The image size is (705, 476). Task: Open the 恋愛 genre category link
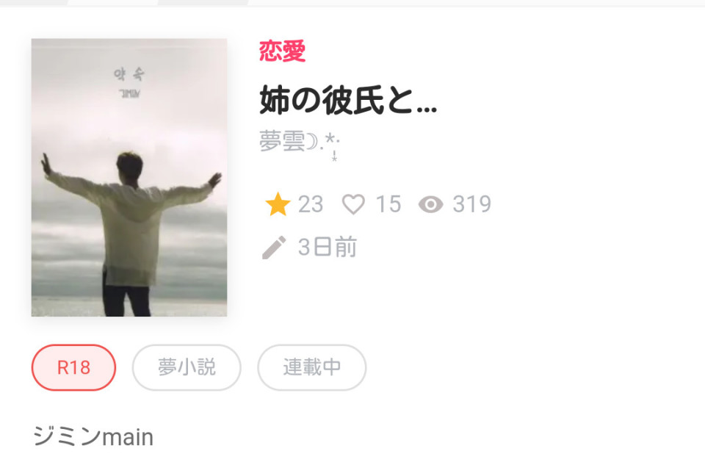click(282, 51)
